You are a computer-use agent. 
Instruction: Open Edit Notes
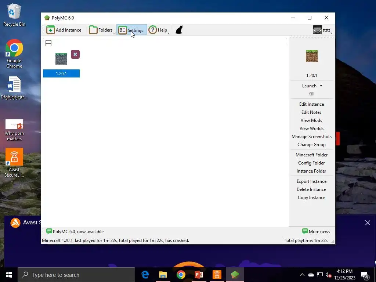pyautogui.click(x=311, y=112)
